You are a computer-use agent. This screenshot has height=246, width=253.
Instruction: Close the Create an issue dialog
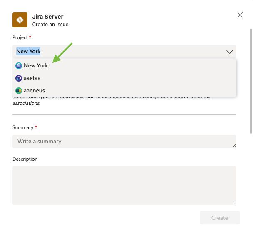240,15
